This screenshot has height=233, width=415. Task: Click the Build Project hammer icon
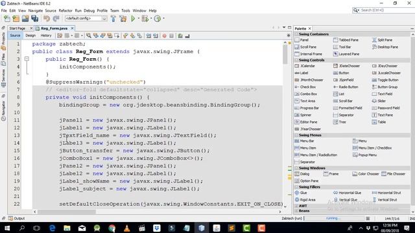(113, 19)
